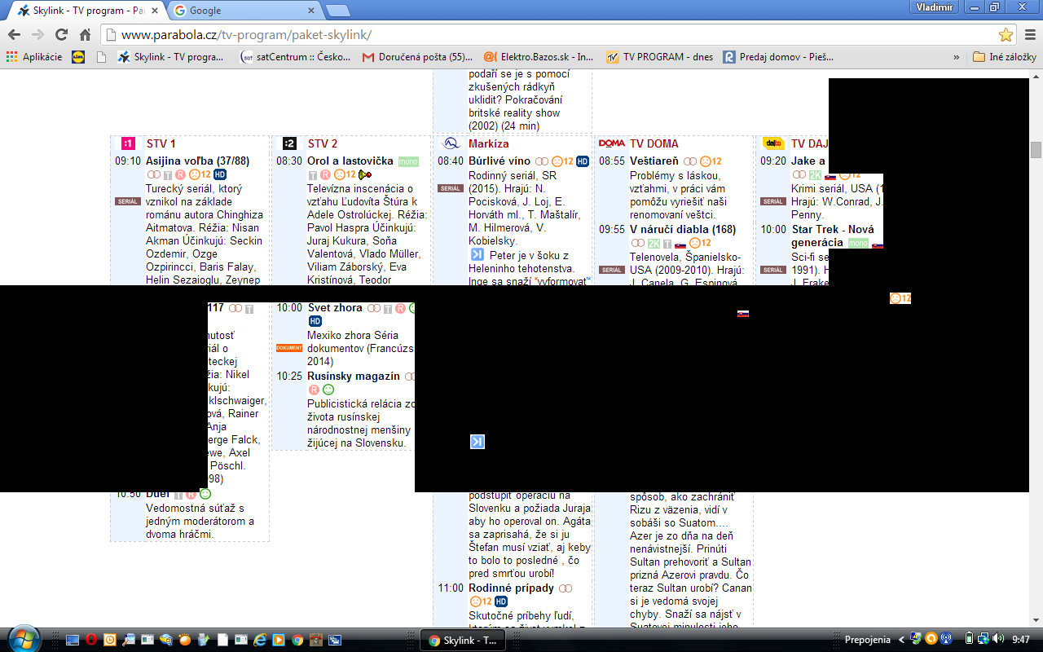Click the SERIÁL tag next to Asijina voľba

point(128,201)
